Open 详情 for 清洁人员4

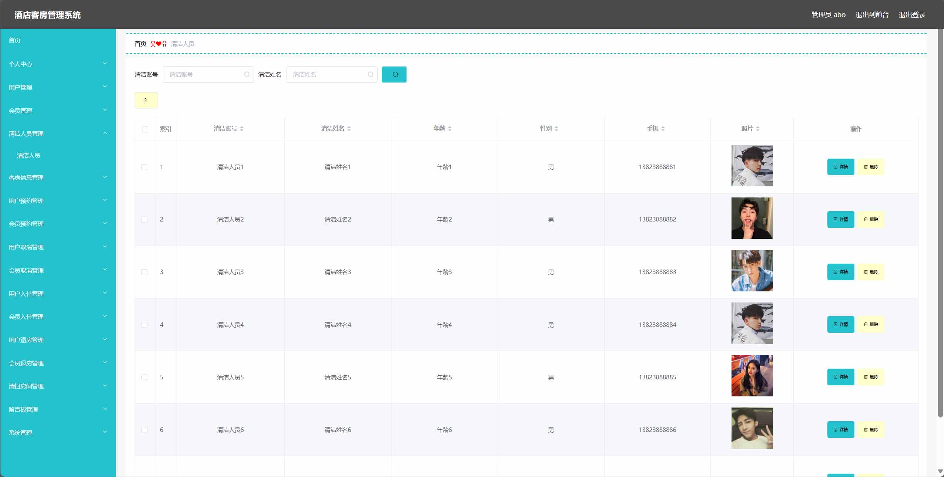click(x=841, y=324)
